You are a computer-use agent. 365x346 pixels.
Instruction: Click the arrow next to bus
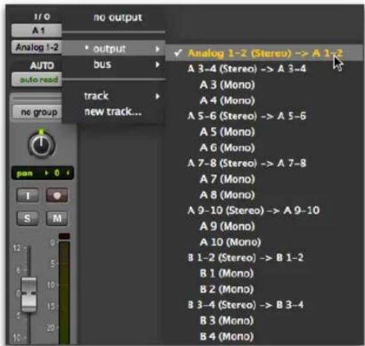click(x=158, y=65)
